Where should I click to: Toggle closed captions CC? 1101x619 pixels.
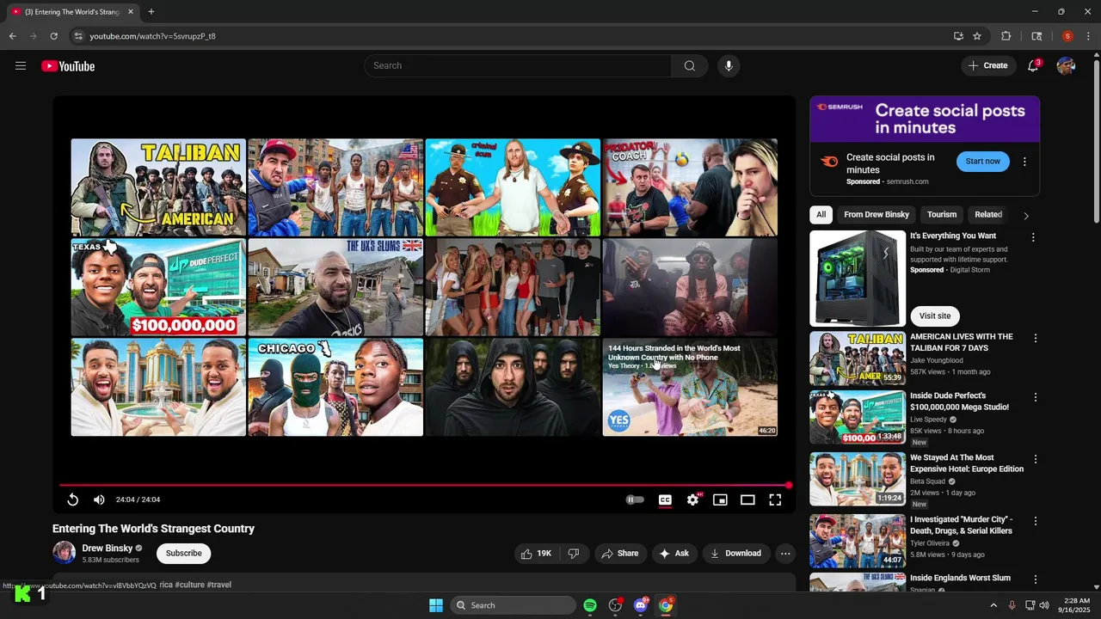click(665, 499)
